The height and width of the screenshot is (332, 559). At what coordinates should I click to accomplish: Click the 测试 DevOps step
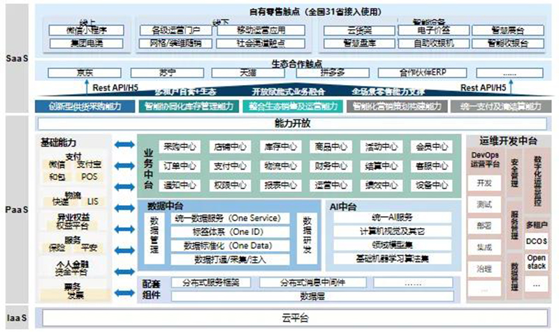click(x=484, y=204)
